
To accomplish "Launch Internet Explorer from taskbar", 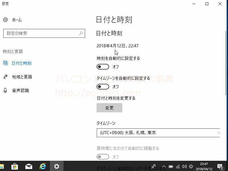I will click(x=43, y=166).
